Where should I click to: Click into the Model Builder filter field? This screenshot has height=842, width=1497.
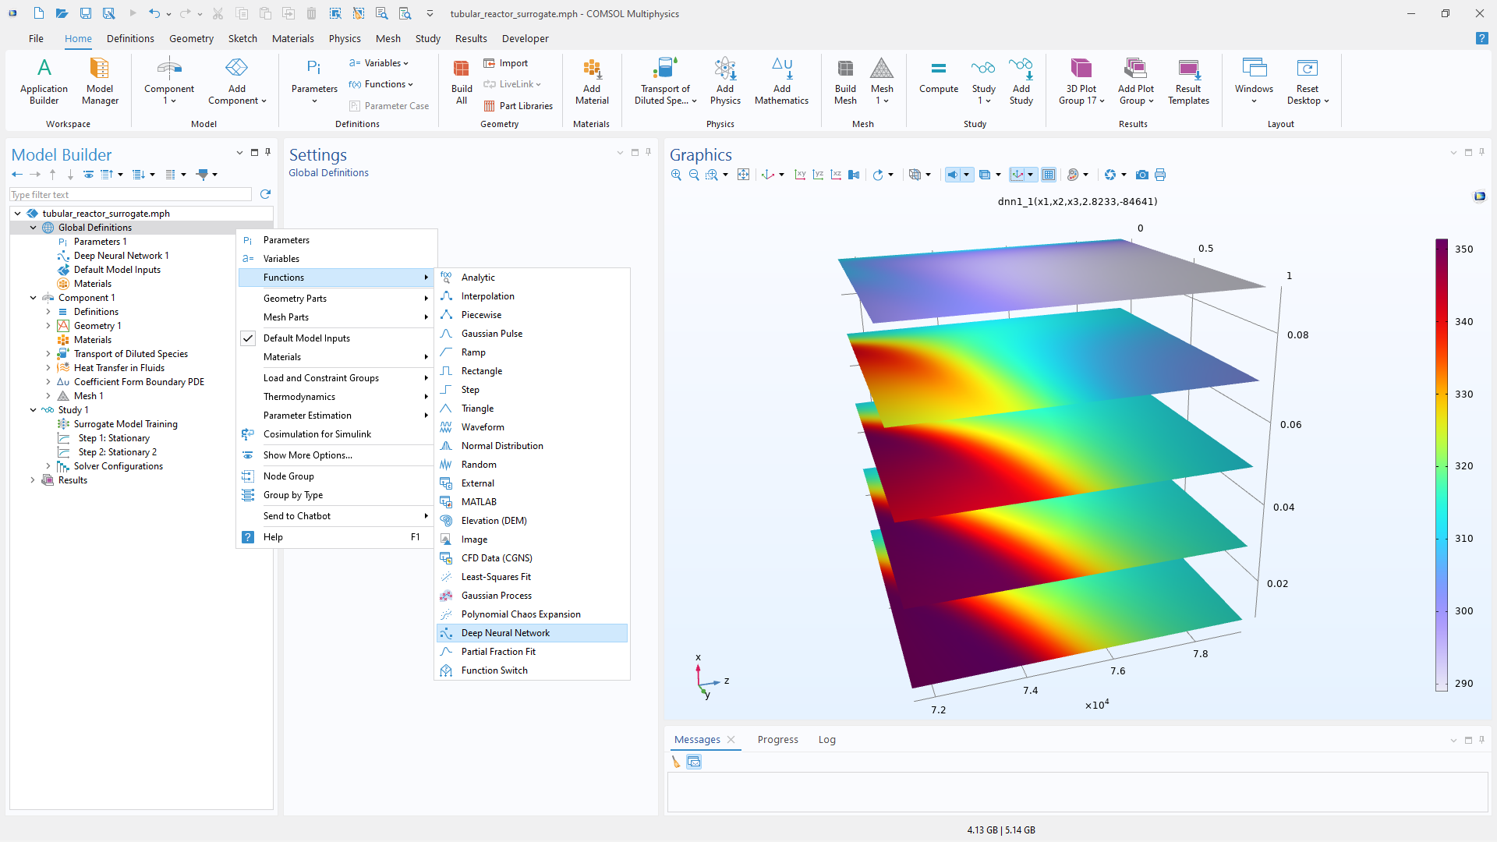(130, 194)
